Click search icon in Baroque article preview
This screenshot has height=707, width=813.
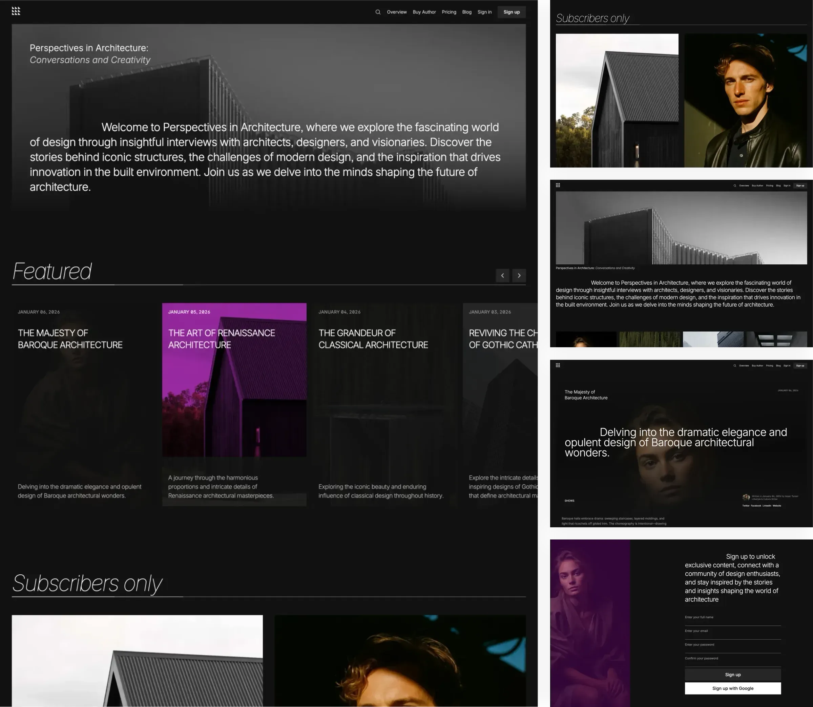(x=735, y=366)
